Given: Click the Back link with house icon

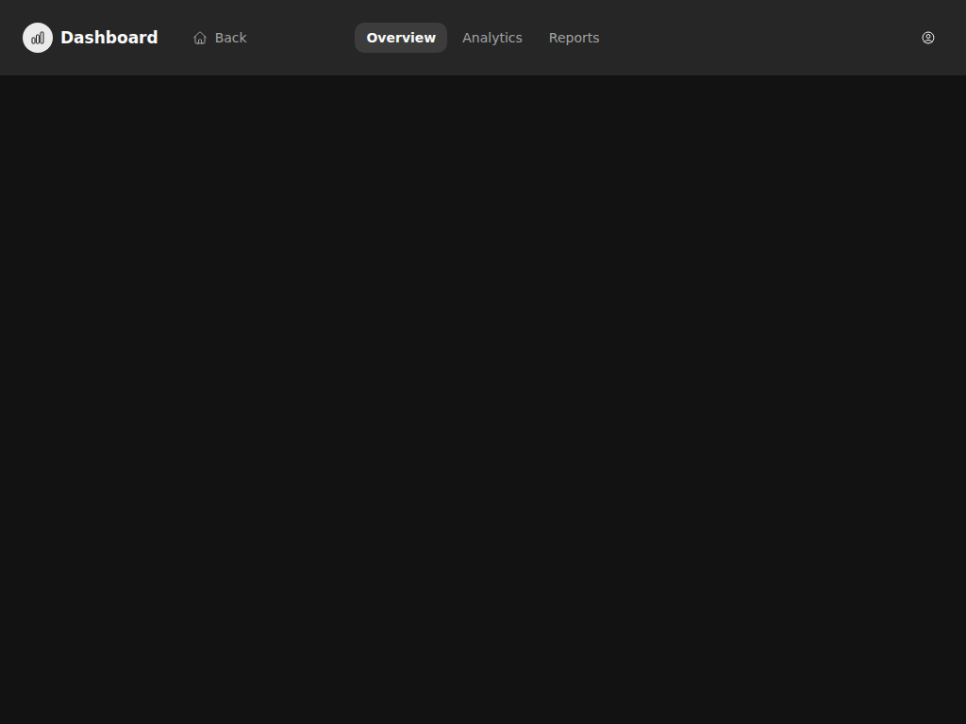Looking at the screenshot, I should tap(220, 38).
